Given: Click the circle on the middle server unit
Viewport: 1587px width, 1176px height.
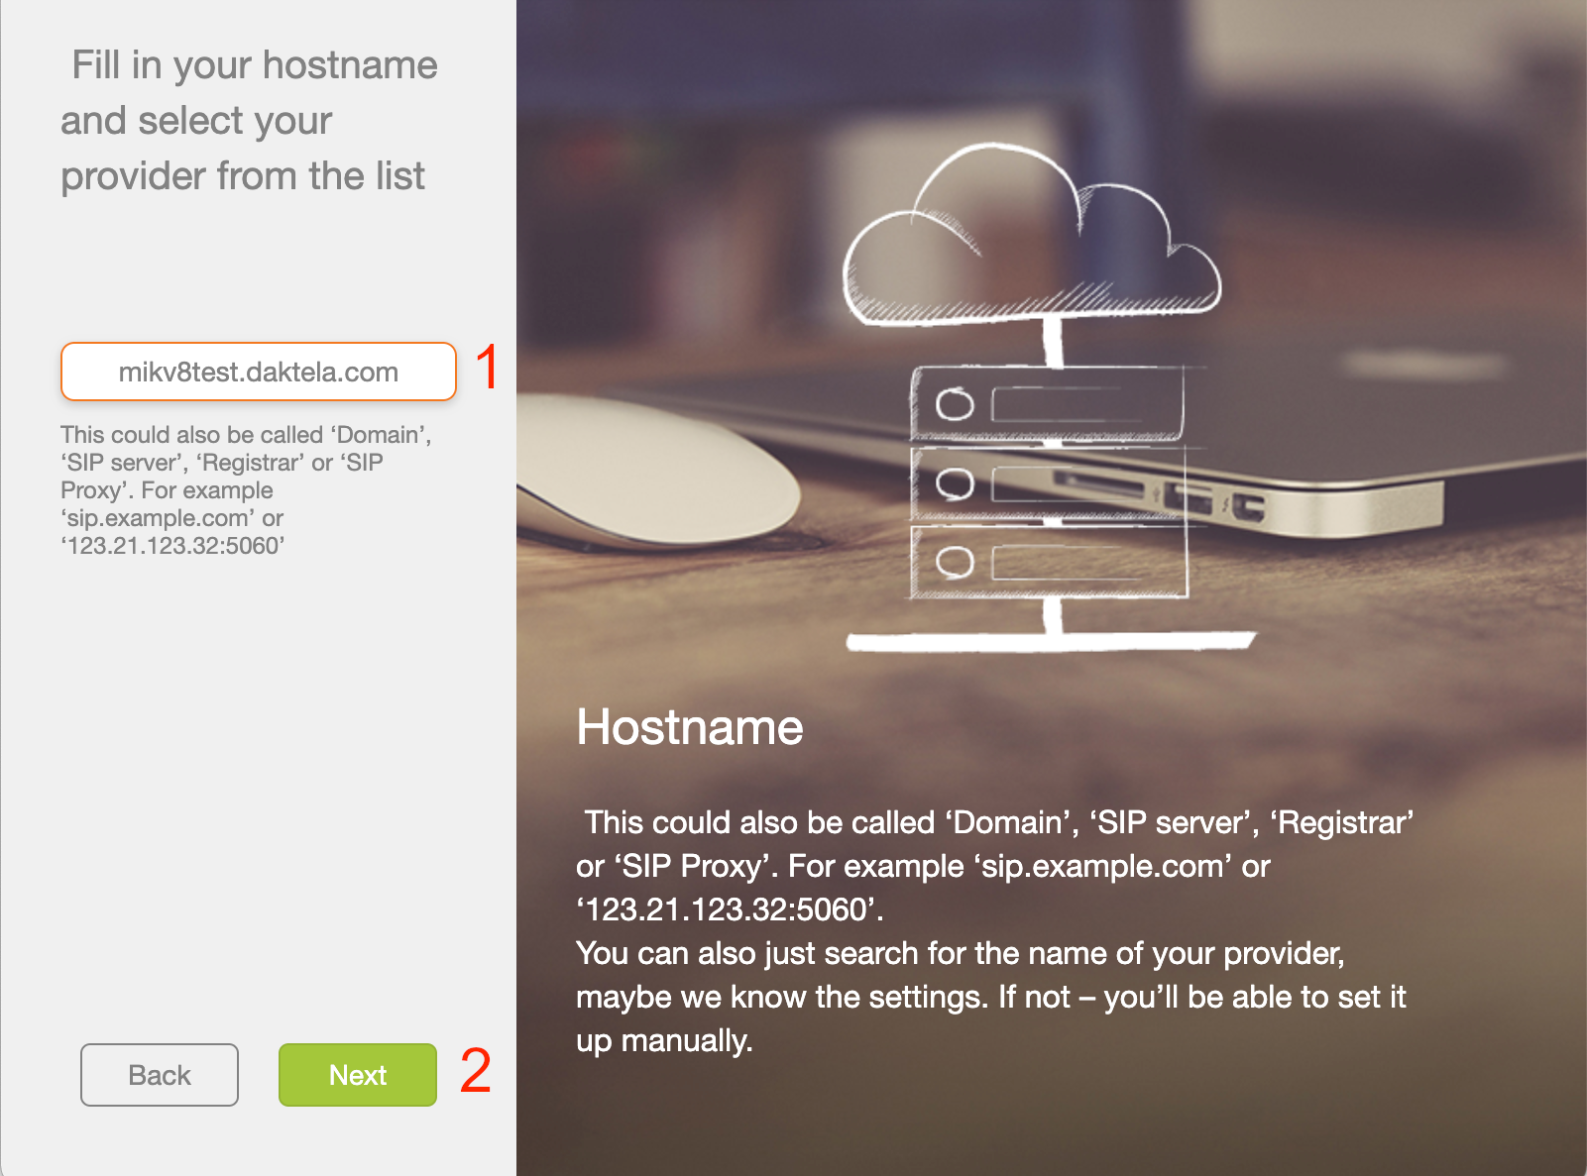Looking at the screenshot, I should point(955,483).
